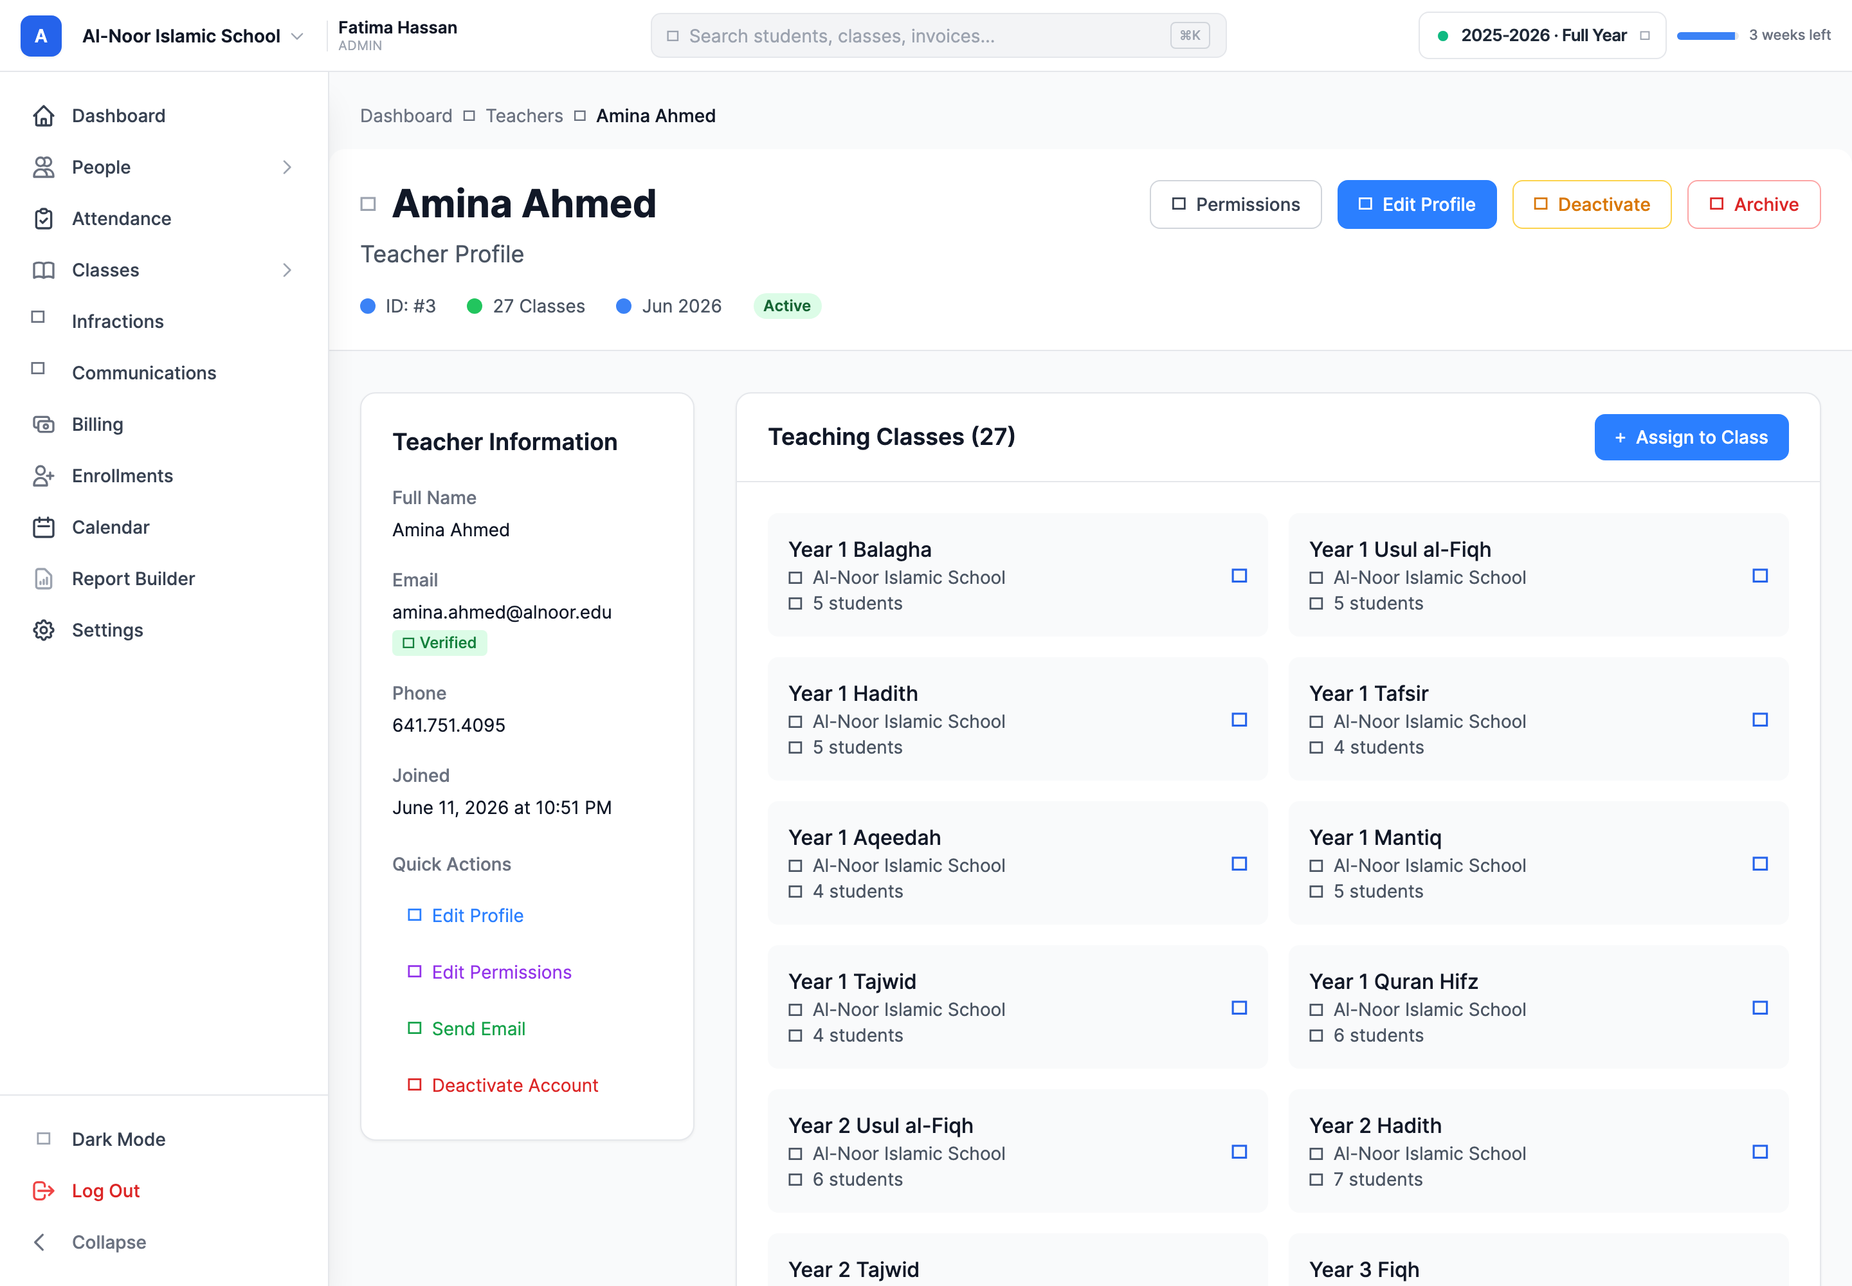This screenshot has width=1852, height=1286.
Task: Open Year 2 Hadith class link icon
Action: [1760, 1152]
